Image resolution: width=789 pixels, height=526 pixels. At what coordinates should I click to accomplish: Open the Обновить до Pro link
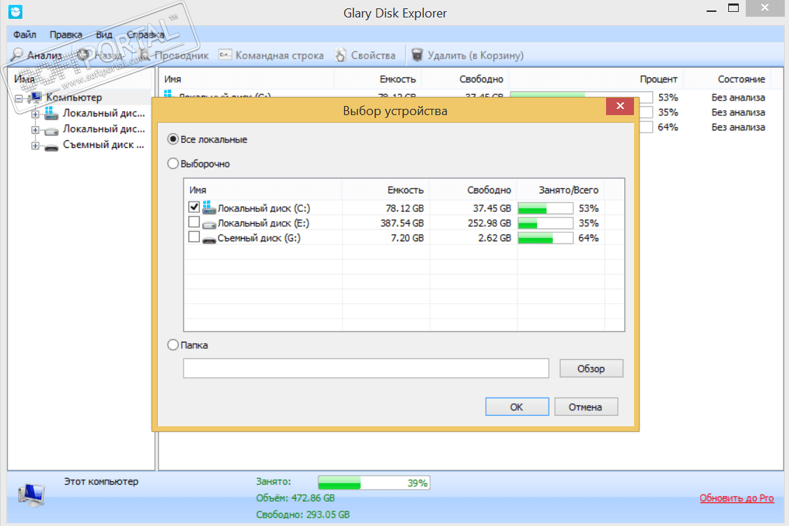[x=737, y=498]
